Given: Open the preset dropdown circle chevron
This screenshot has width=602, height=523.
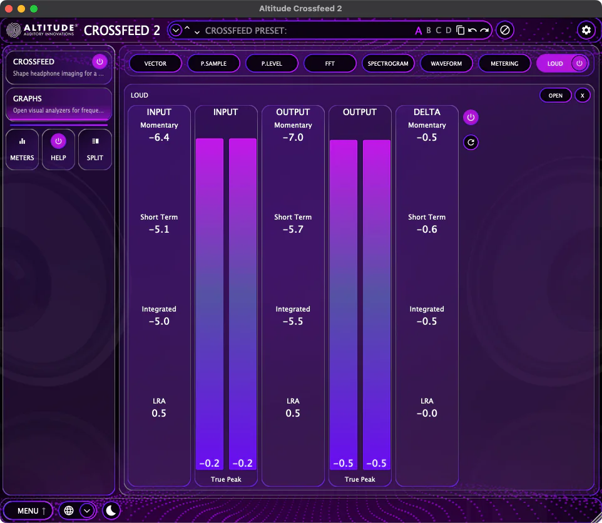Looking at the screenshot, I should coord(175,30).
